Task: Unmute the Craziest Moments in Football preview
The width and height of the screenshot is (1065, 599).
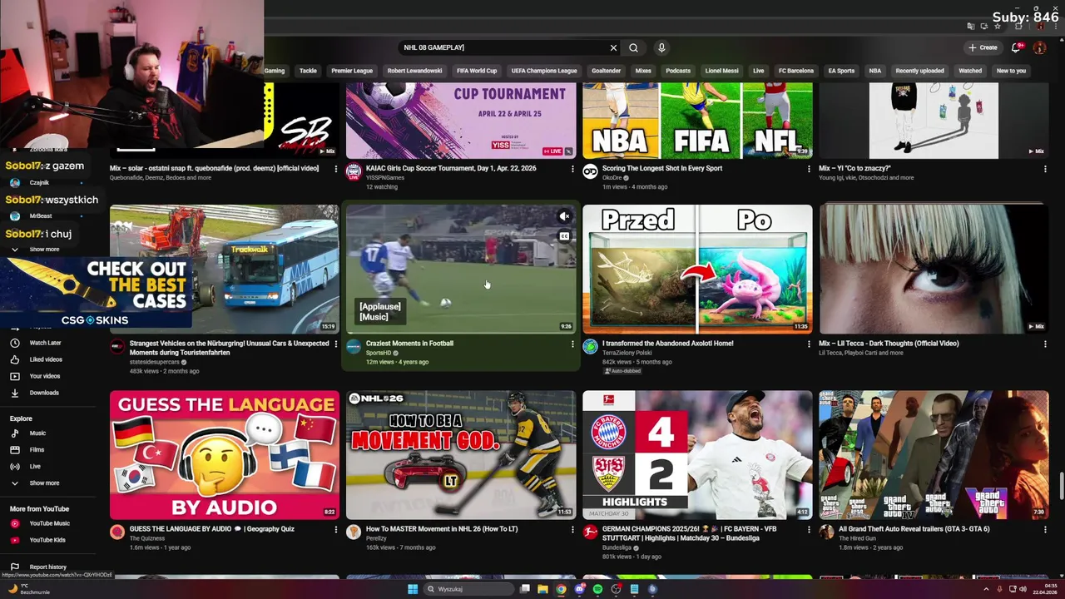Action: coord(564,216)
